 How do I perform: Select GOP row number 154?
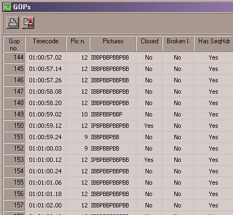[x=14, y=171]
